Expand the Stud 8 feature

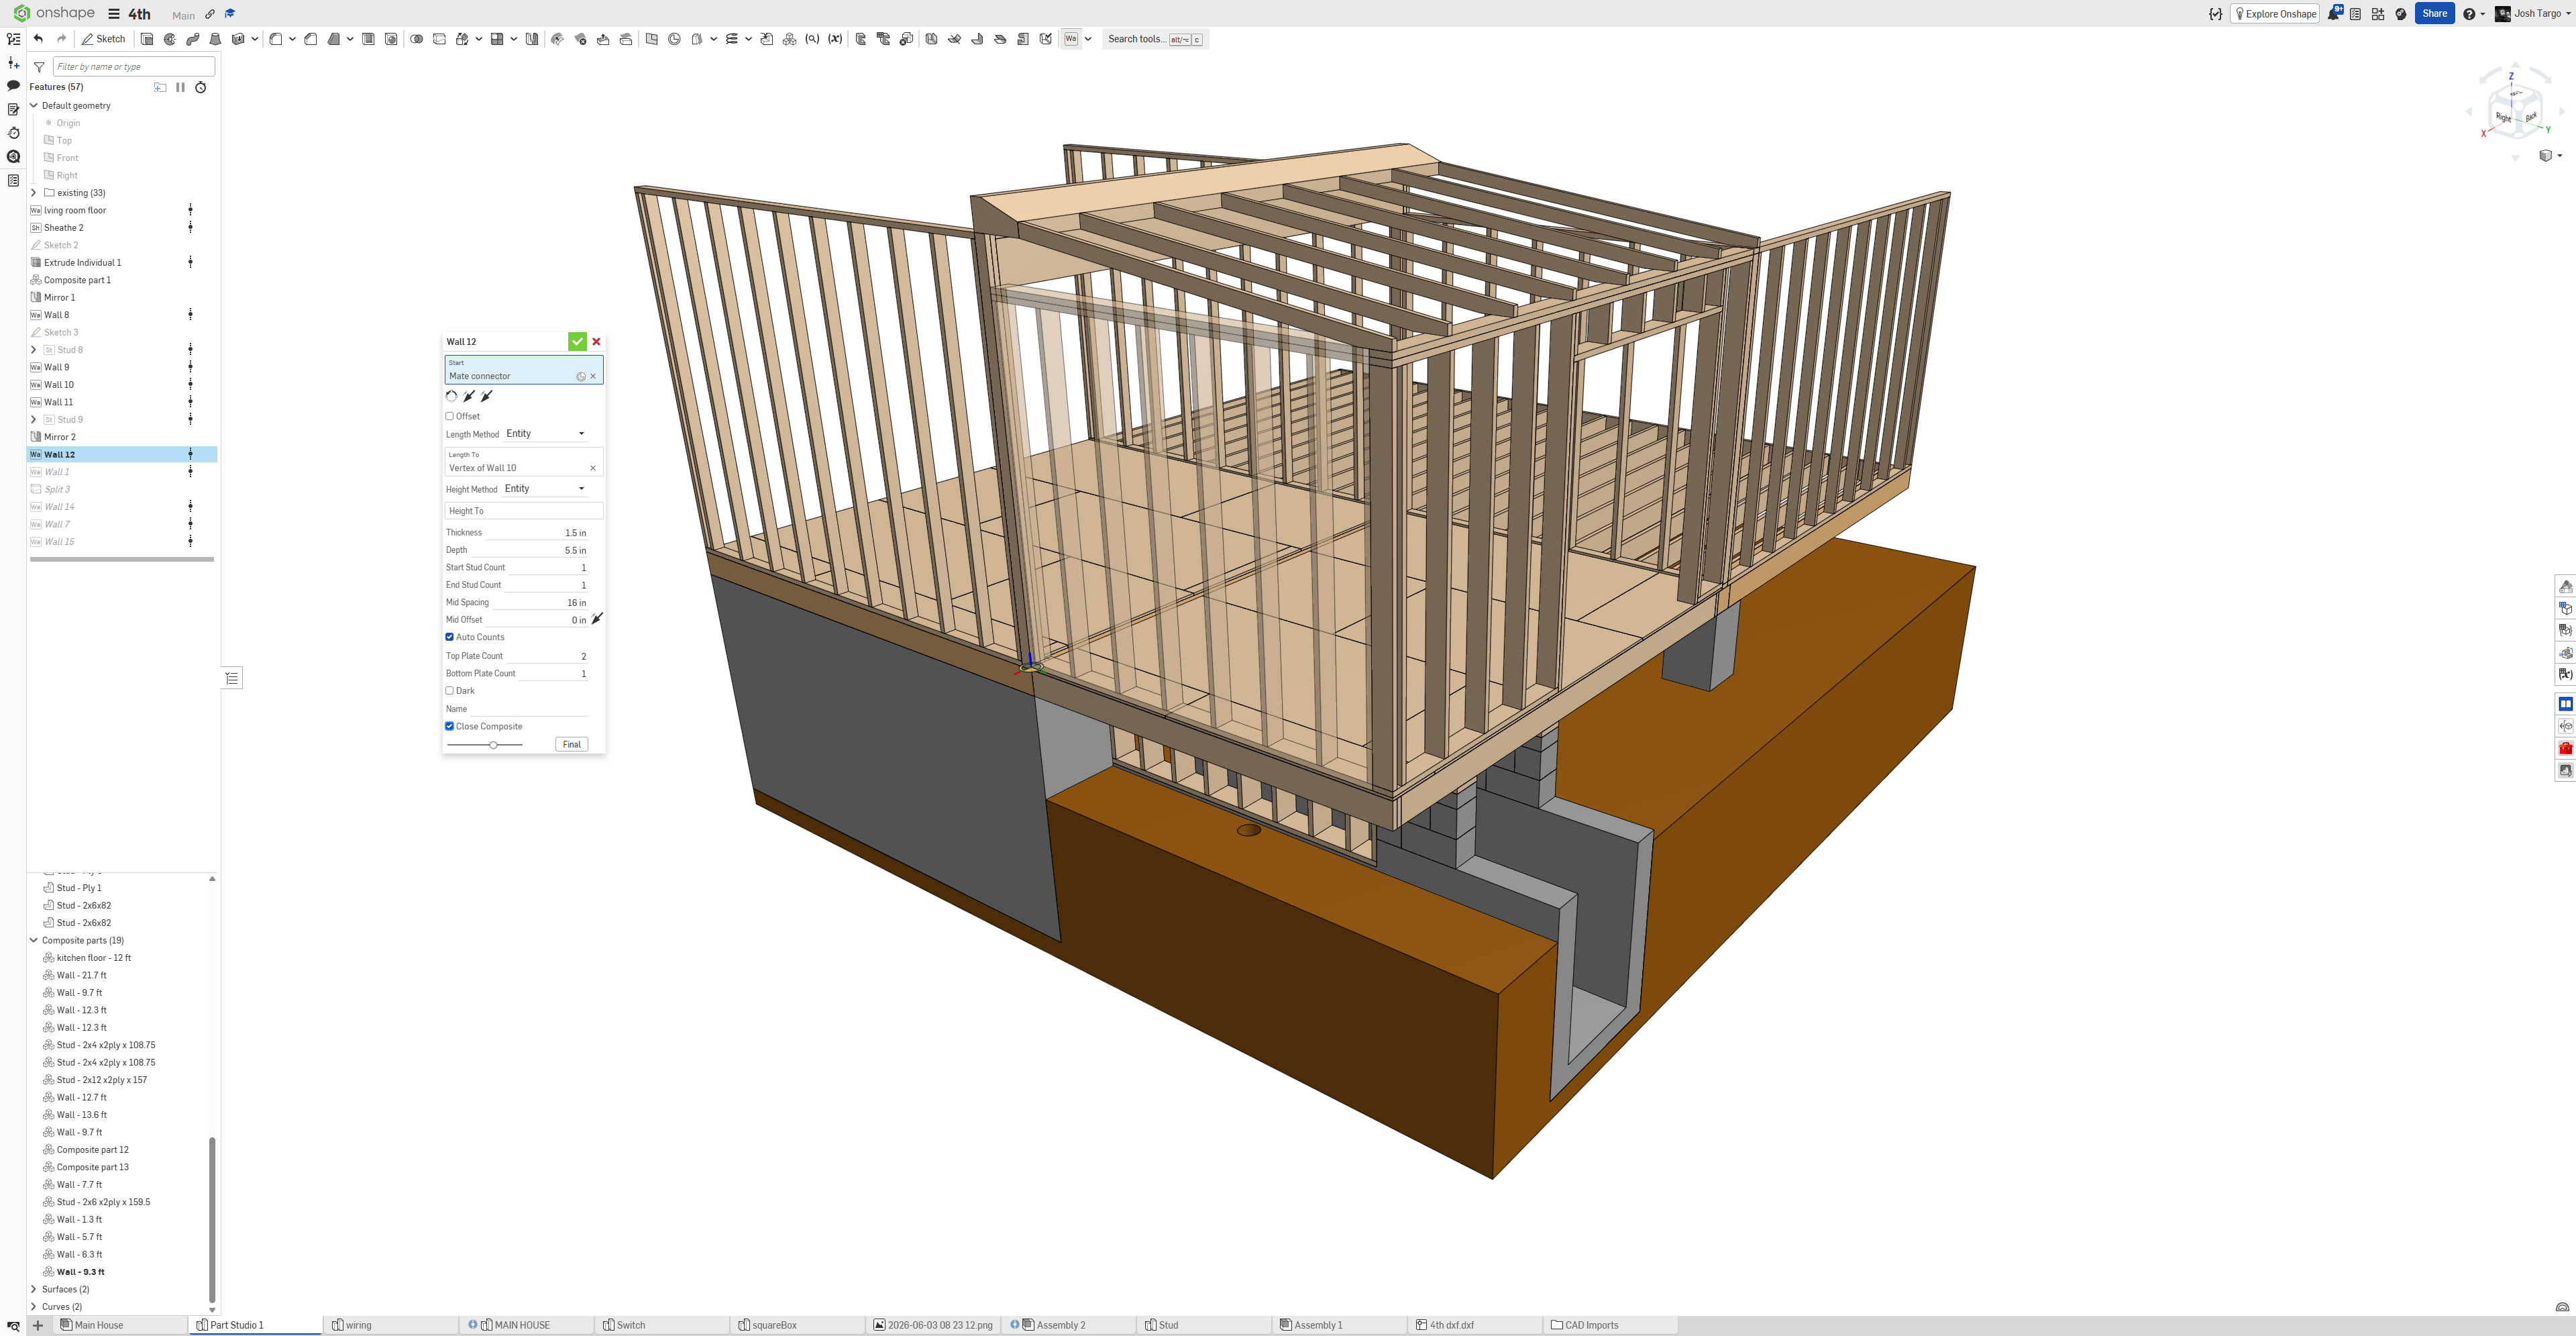(34, 350)
